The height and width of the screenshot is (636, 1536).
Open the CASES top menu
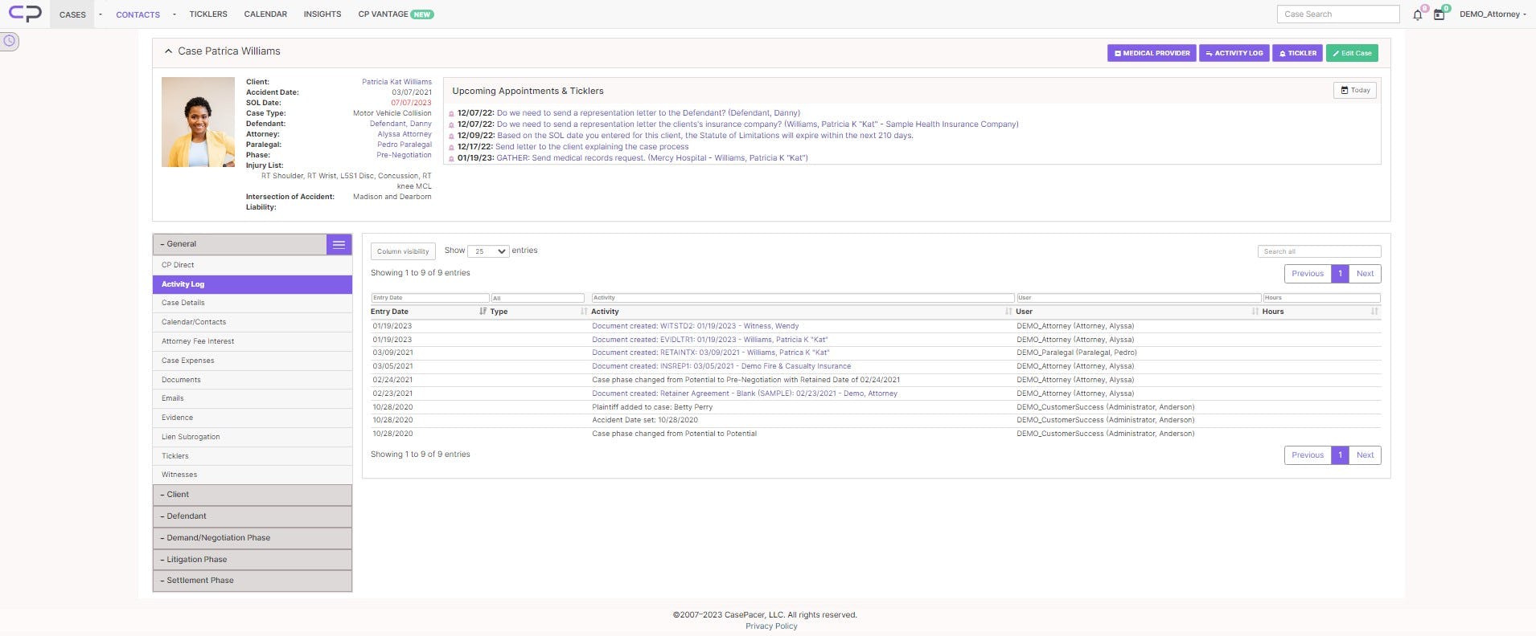point(72,14)
